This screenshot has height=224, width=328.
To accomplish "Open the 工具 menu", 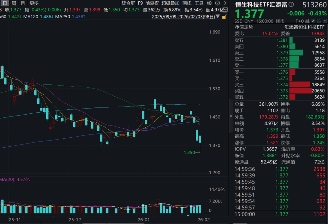I will [x=199, y=3].
